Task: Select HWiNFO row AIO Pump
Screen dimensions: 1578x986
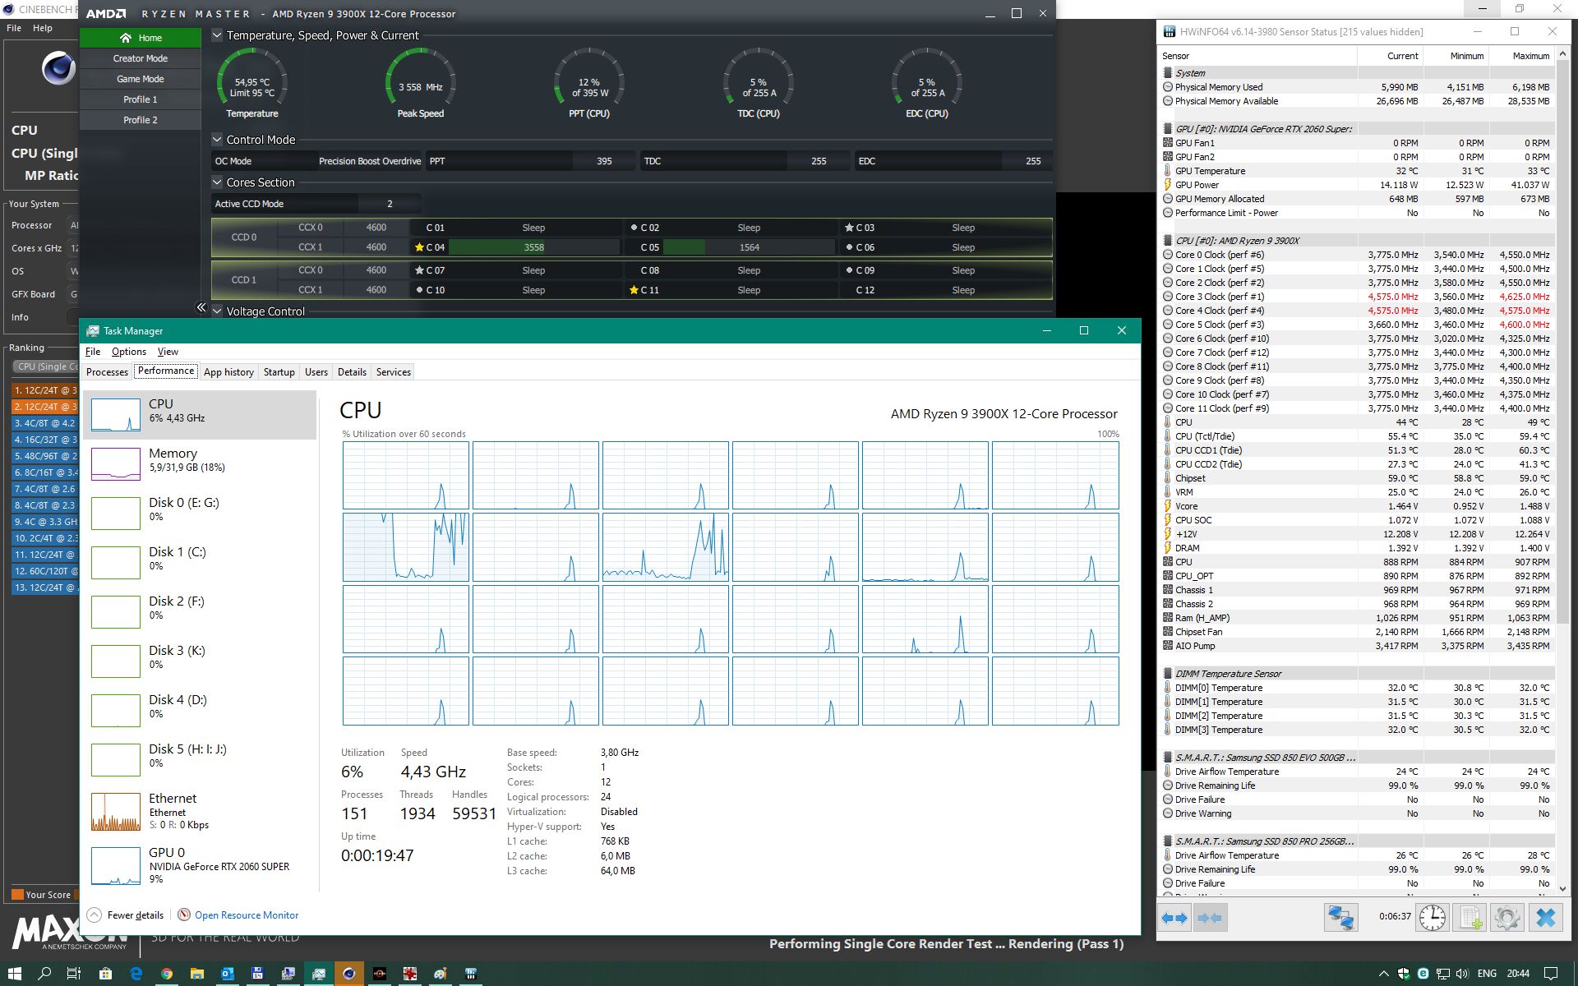Action: click(x=1357, y=646)
